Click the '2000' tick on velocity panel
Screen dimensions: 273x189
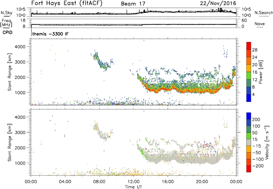pos(20,148)
